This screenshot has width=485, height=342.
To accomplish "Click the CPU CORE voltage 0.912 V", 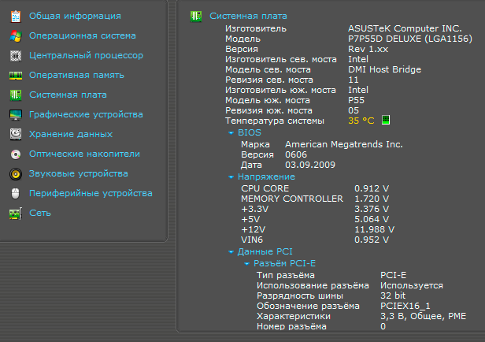I will coord(372,188).
